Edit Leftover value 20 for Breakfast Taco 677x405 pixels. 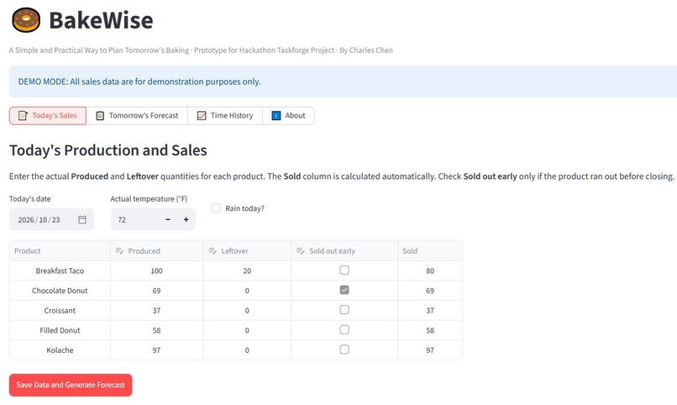248,271
